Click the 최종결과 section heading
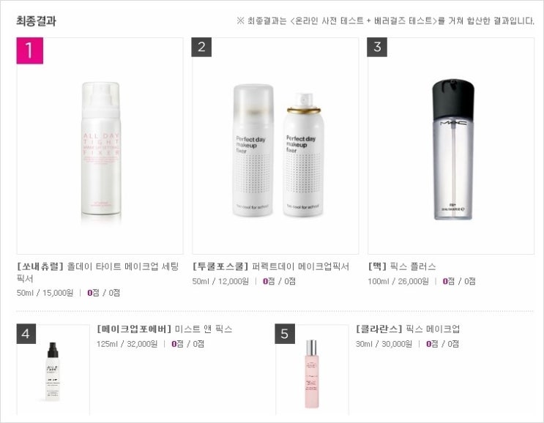Viewport: 544px width, 423px height. (36, 20)
